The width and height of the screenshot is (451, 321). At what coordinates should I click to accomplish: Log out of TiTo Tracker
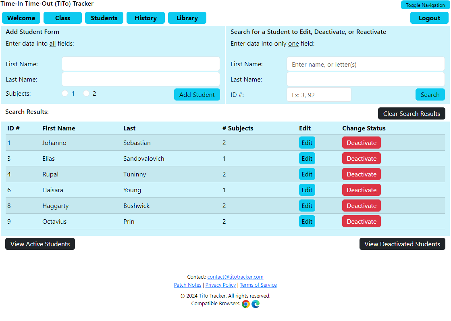pos(429,18)
